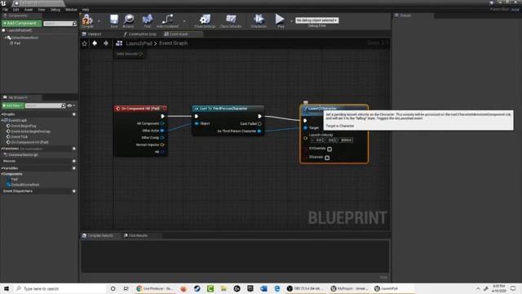The width and height of the screenshot is (522, 294).
Task: Collapse the Variables section
Action: pyautogui.click(x=2, y=168)
